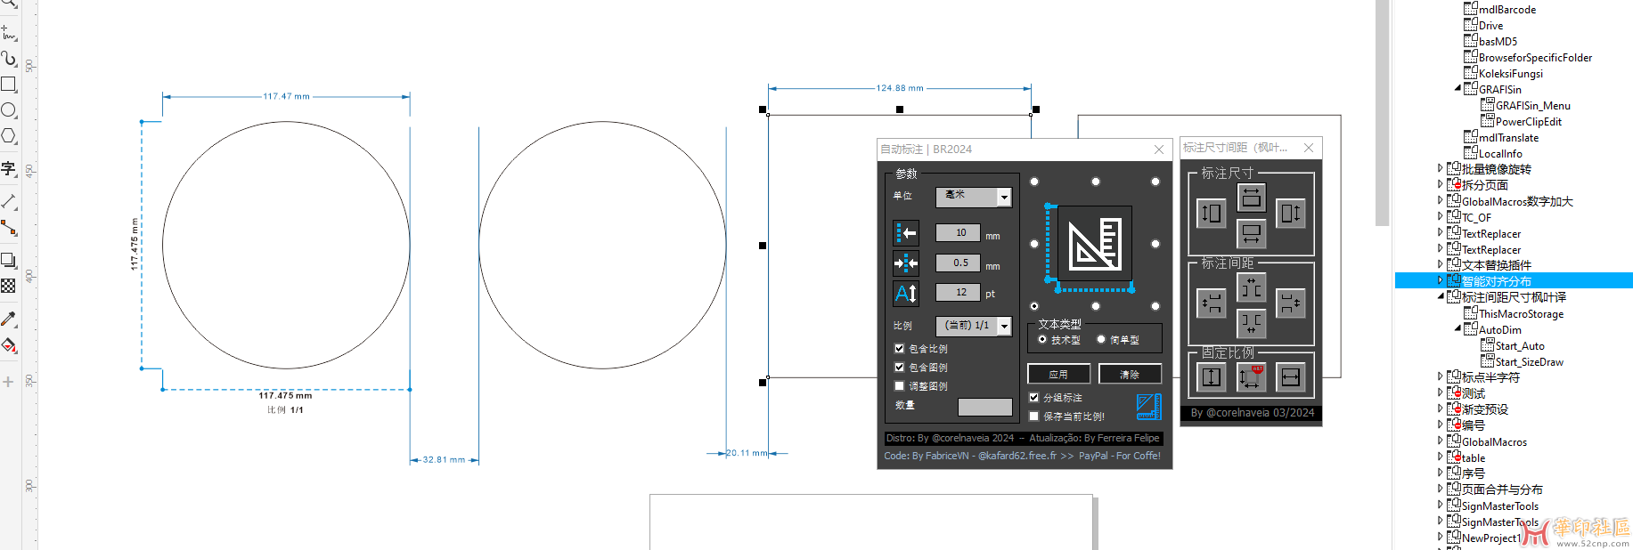This screenshot has height=550, width=1633.
Task: Click the right height icon in 标注尺寸
Action: 1291,213
